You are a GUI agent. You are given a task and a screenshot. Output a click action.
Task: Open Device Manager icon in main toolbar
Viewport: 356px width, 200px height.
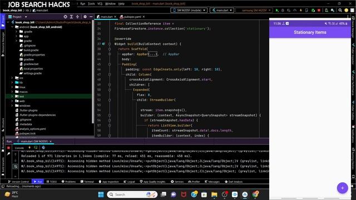click(x=327, y=11)
